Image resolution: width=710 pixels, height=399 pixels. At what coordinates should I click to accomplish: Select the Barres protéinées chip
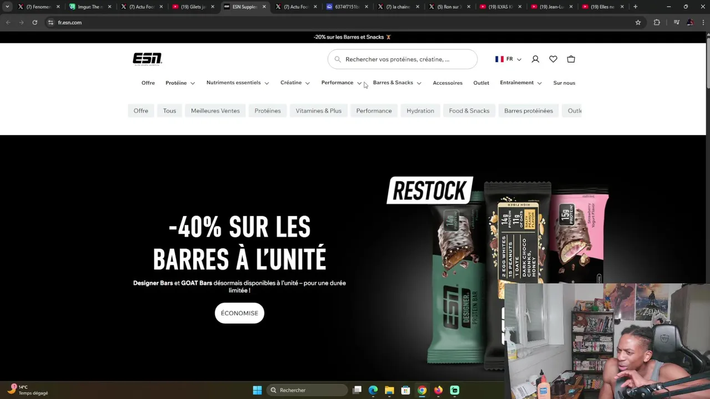coord(529,111)
